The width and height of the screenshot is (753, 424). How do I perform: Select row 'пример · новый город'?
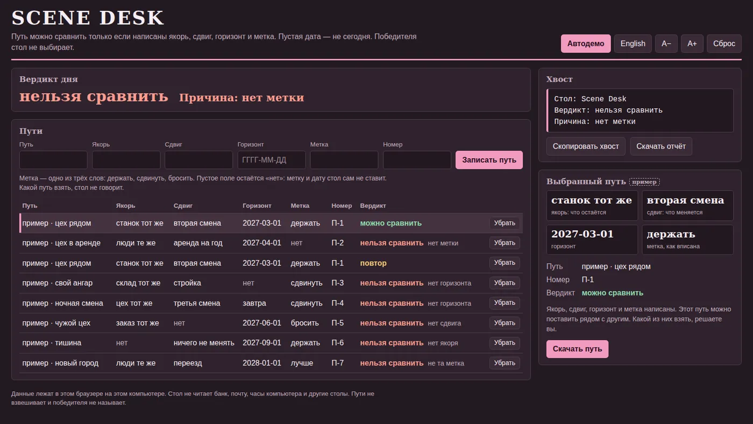point(271,363)
